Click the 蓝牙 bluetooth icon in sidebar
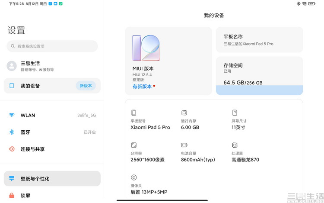This screenshot has width=324, height=203. (x=12, y=132)
